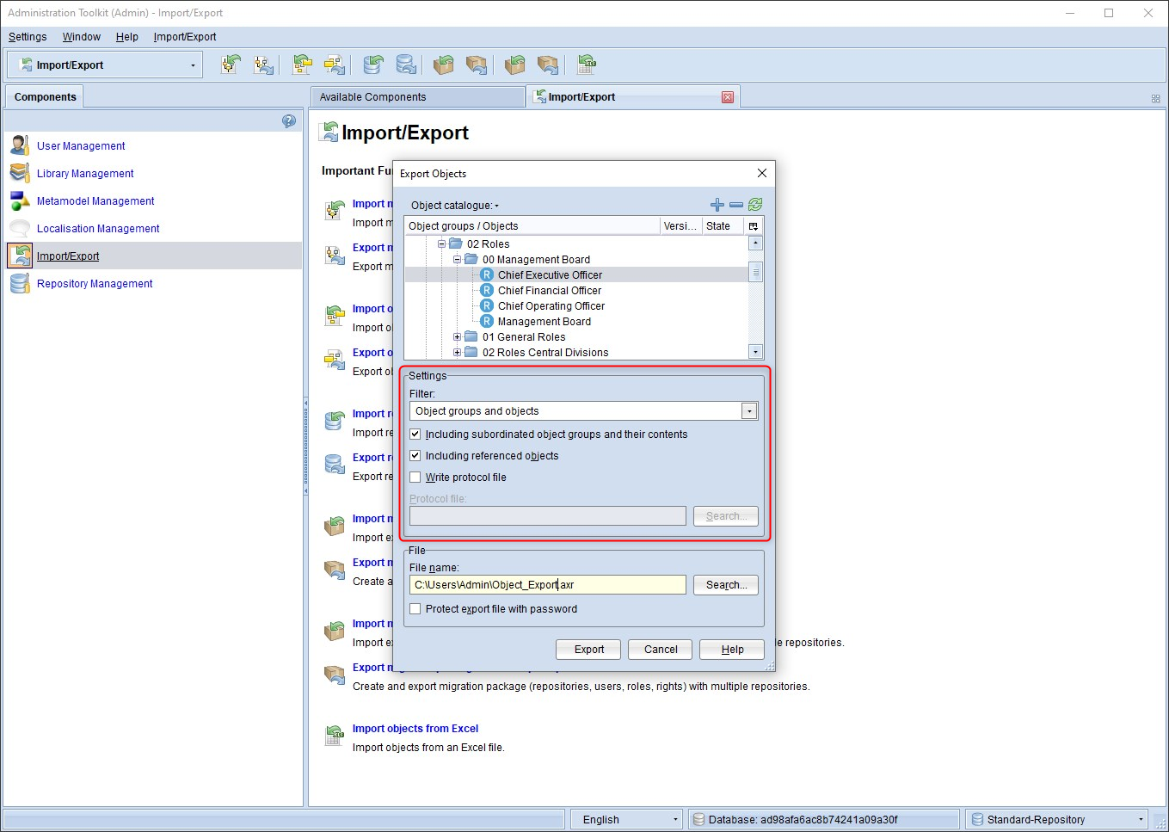Collapse the 00 Management Board folder
The height and width of the screenshot is (832, 1169).
pyautogui.click(x=458, y=260)
